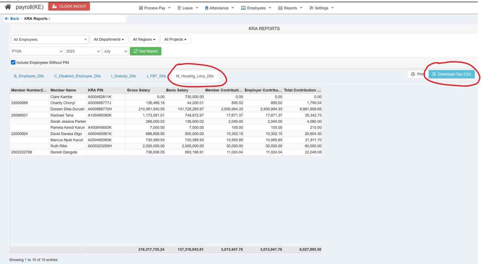Click the home icon beside payroll(KE)
The height and width of the screenshot is (264, 481).
[x=8, y=7]
